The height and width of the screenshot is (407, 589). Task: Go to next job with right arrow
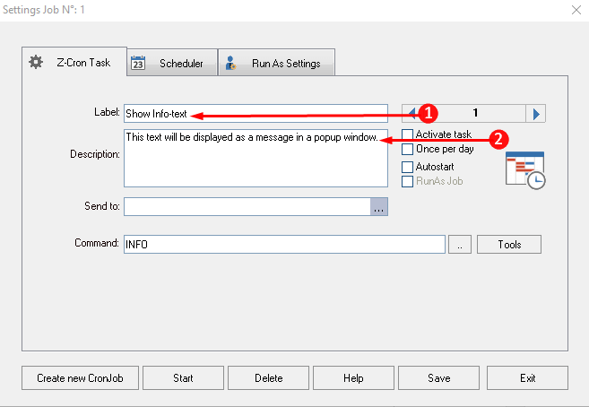[x=536, y=113]
